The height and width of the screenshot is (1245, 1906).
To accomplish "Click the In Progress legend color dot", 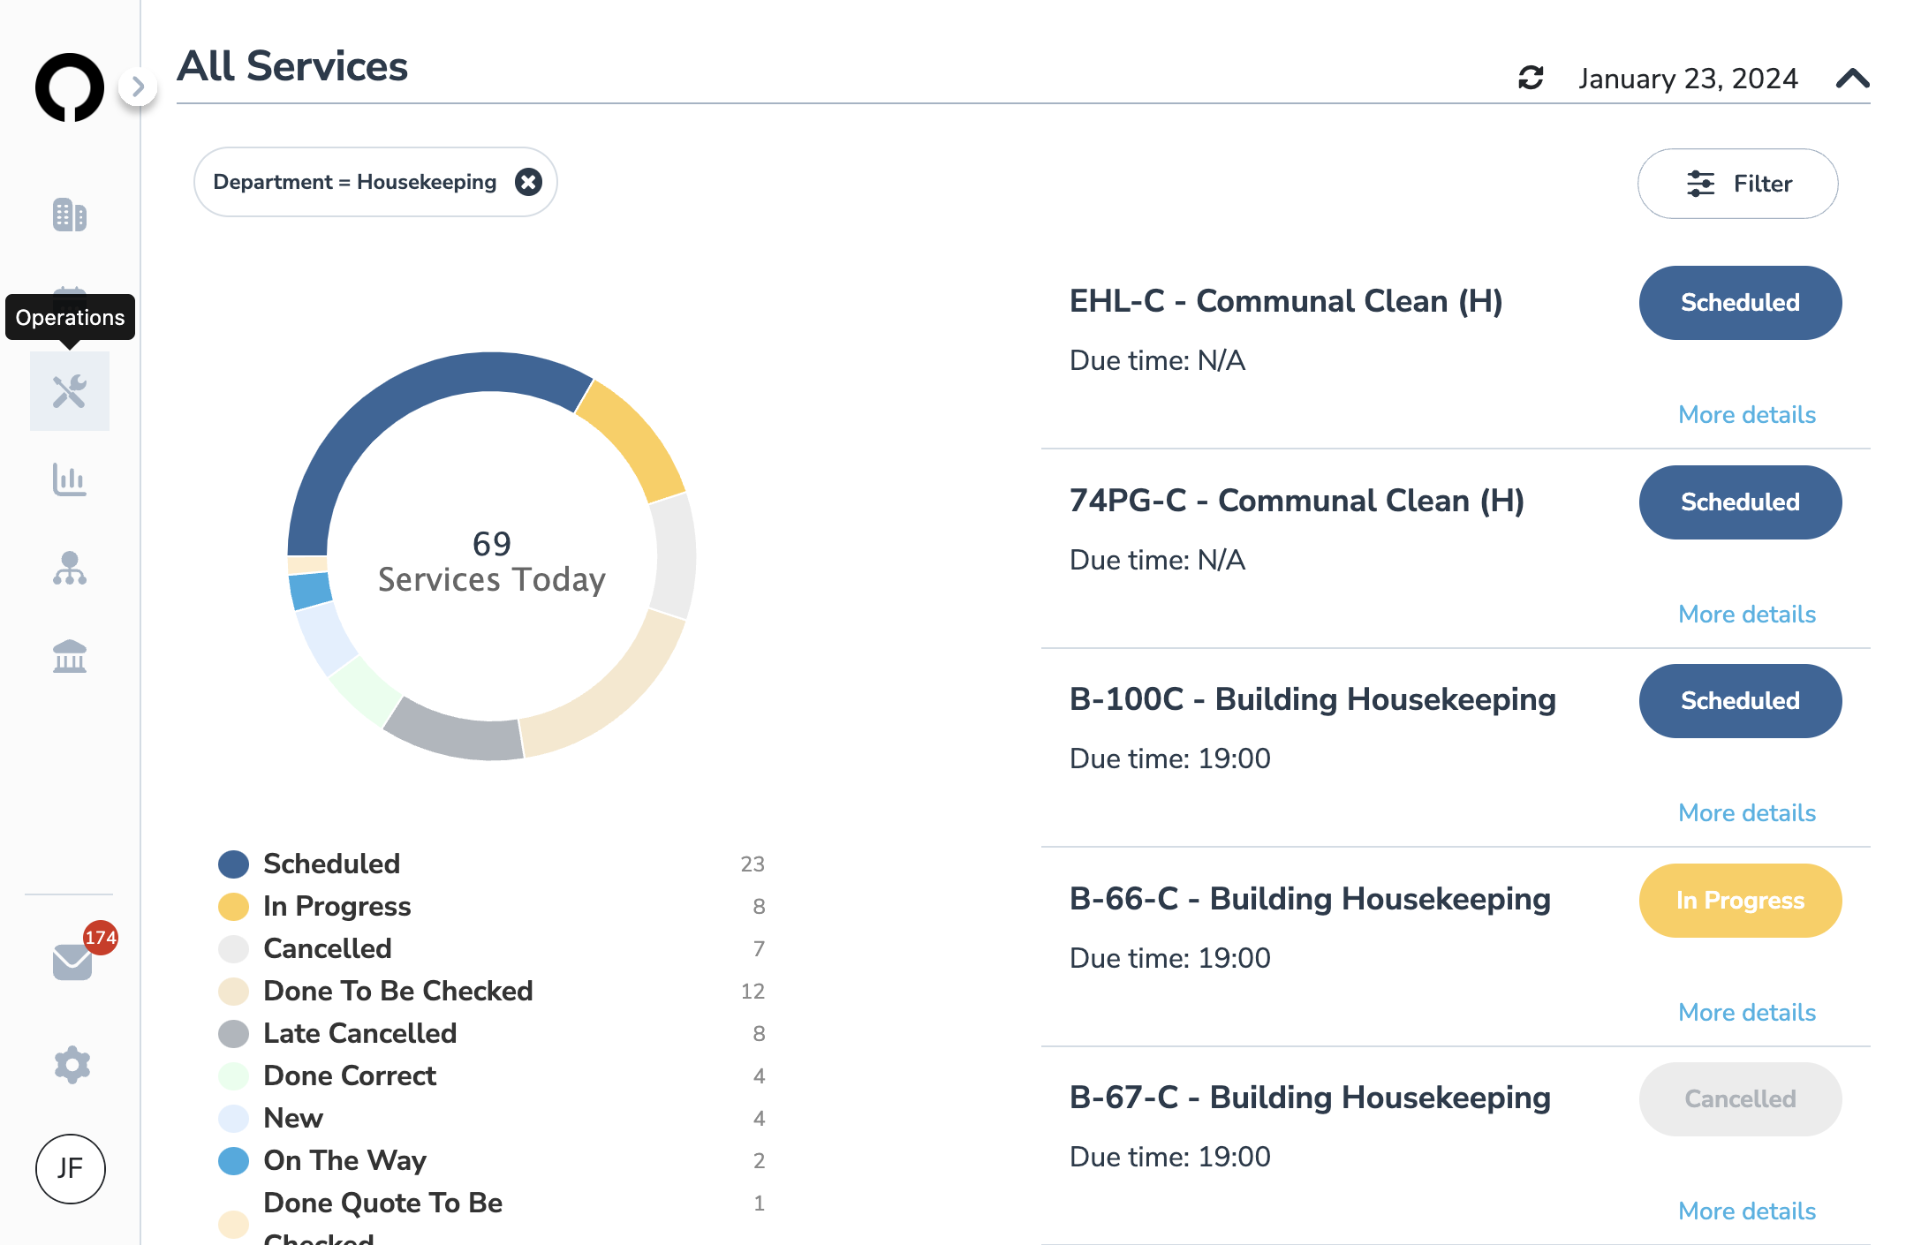I will (x=233, y=907).
